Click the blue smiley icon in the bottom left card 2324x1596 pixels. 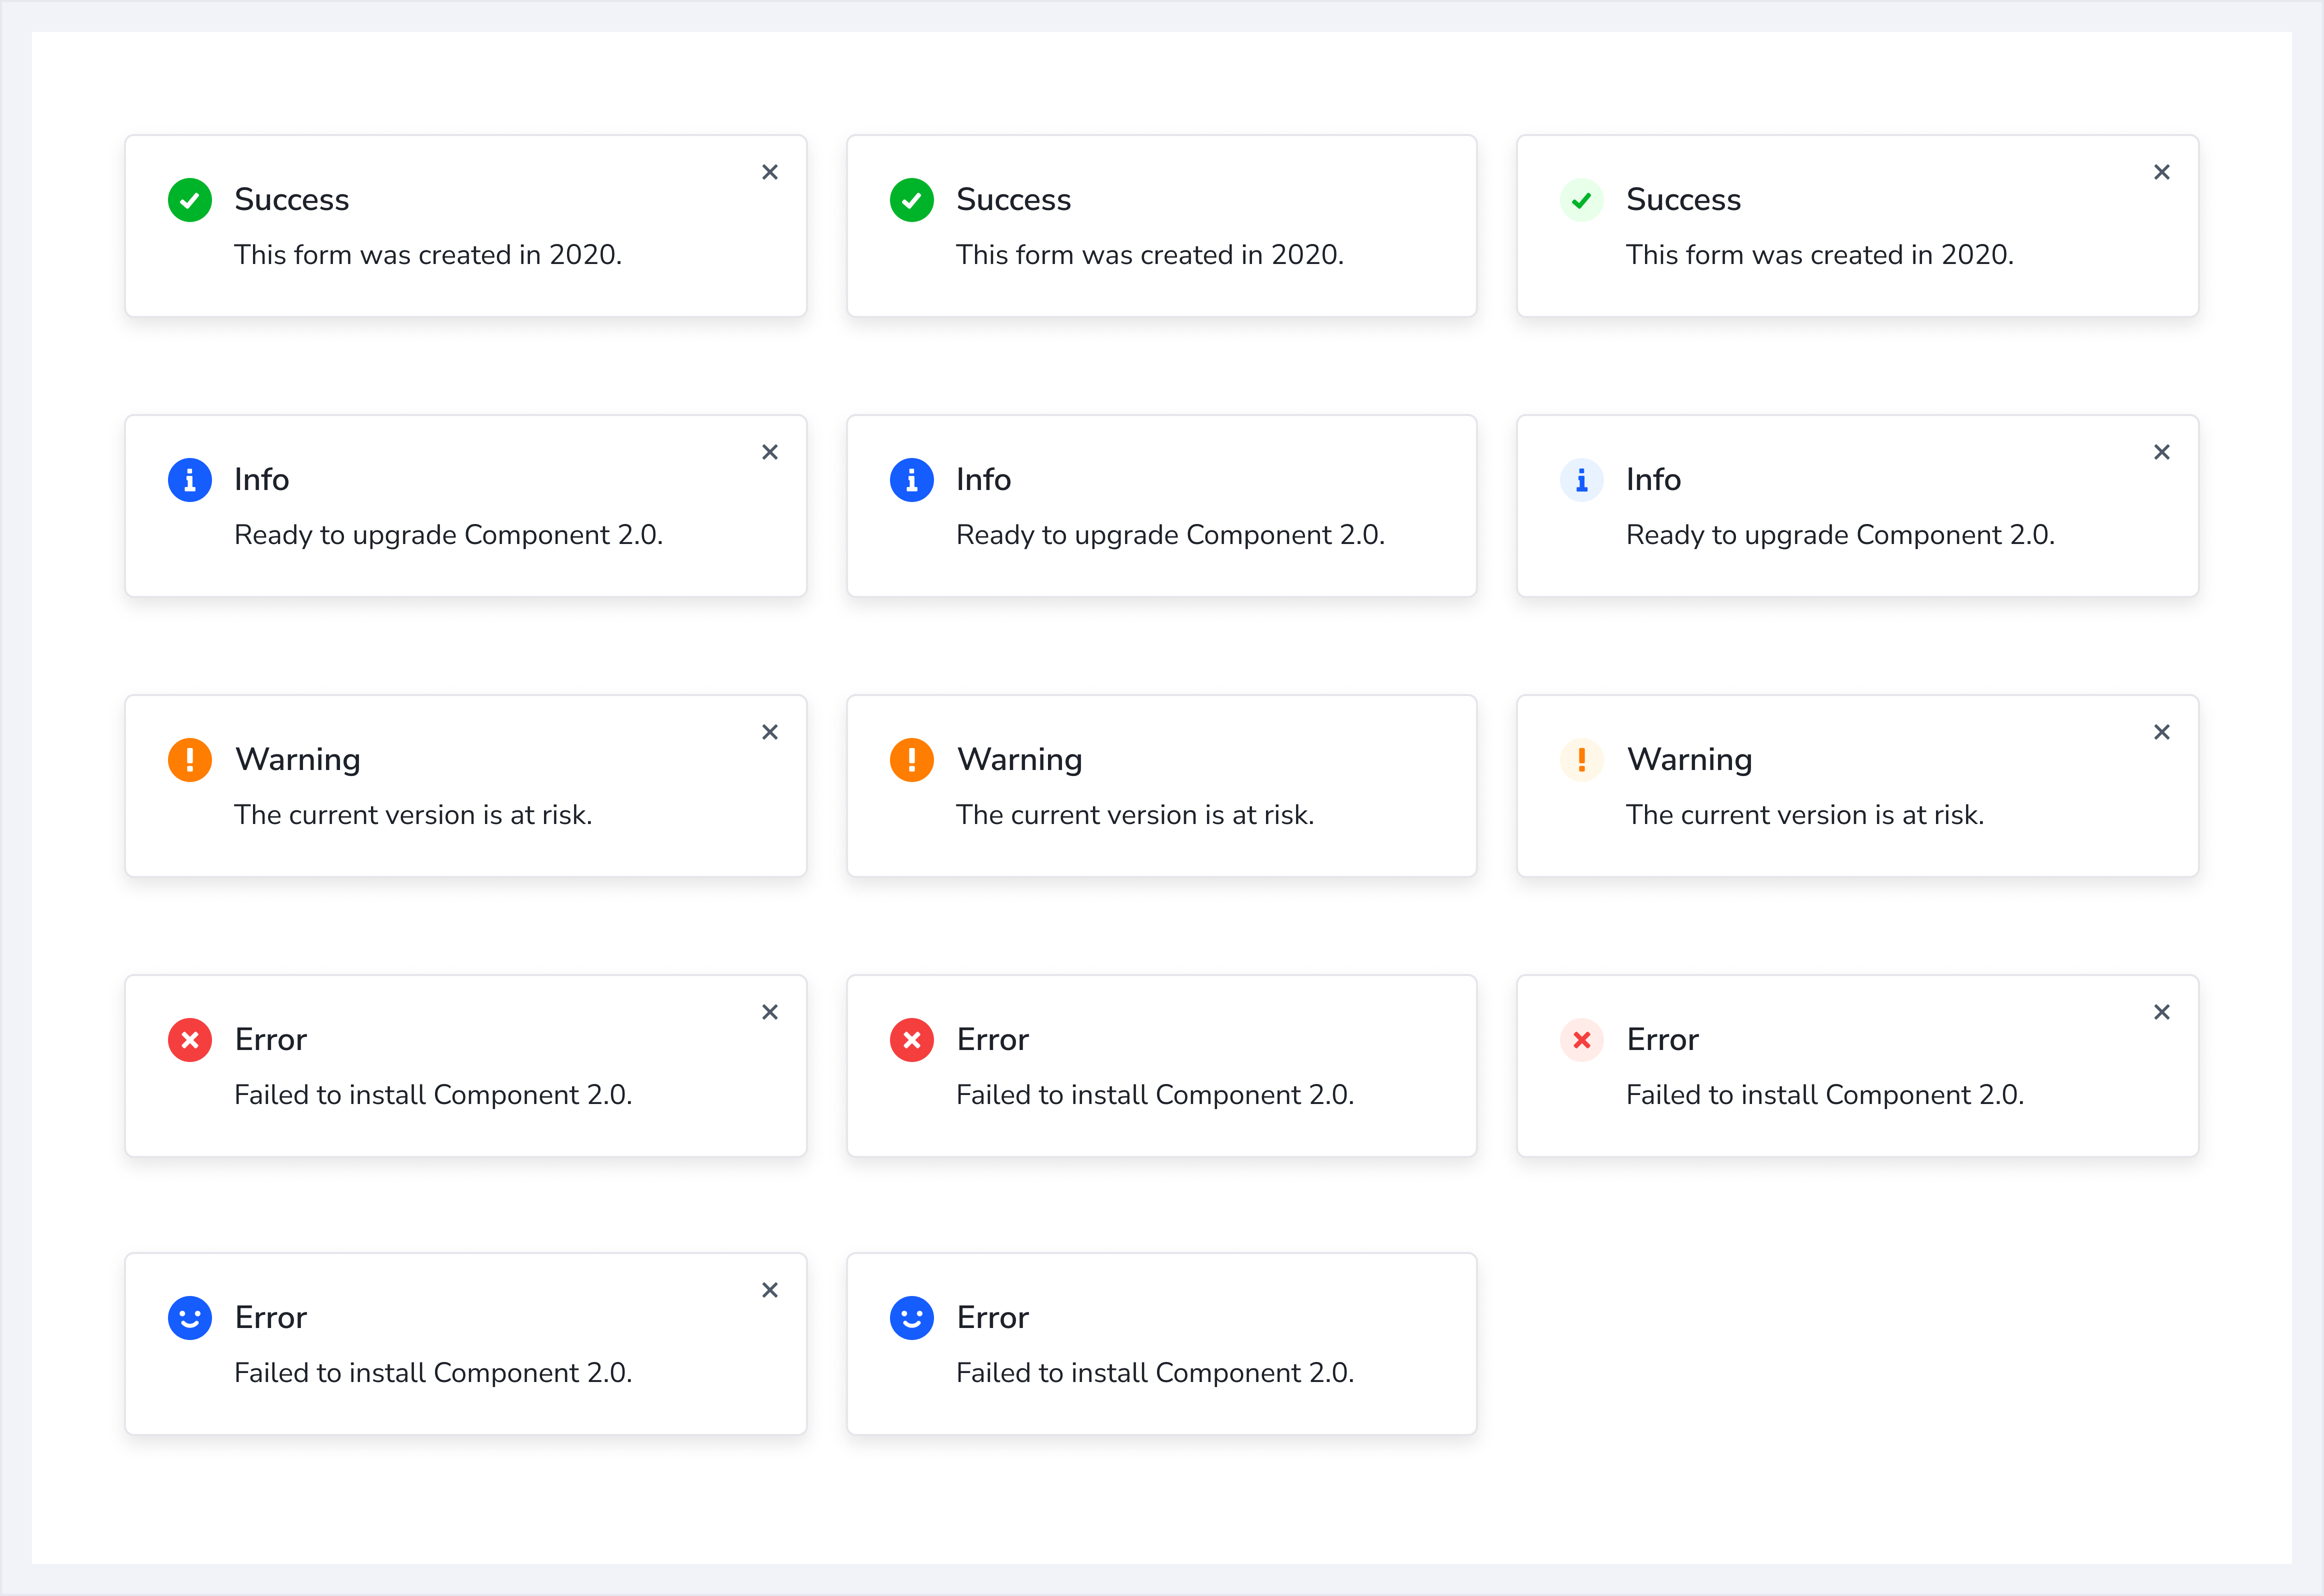tap(190, 1318)
